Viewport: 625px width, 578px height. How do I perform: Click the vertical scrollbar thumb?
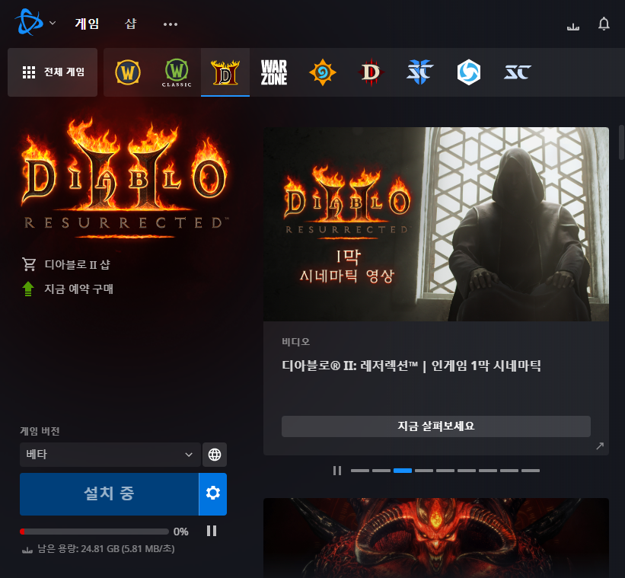coord(621,142)
